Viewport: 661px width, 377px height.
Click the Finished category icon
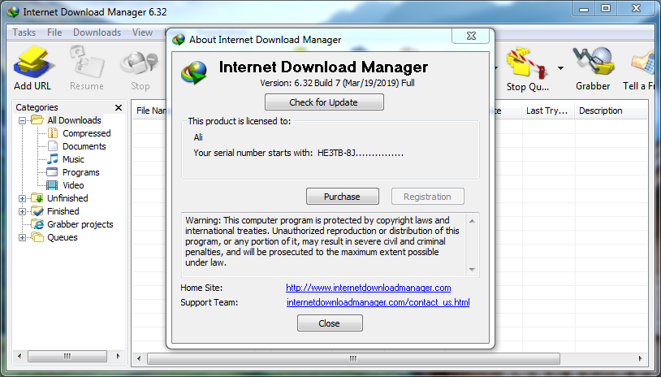(37, 211)
